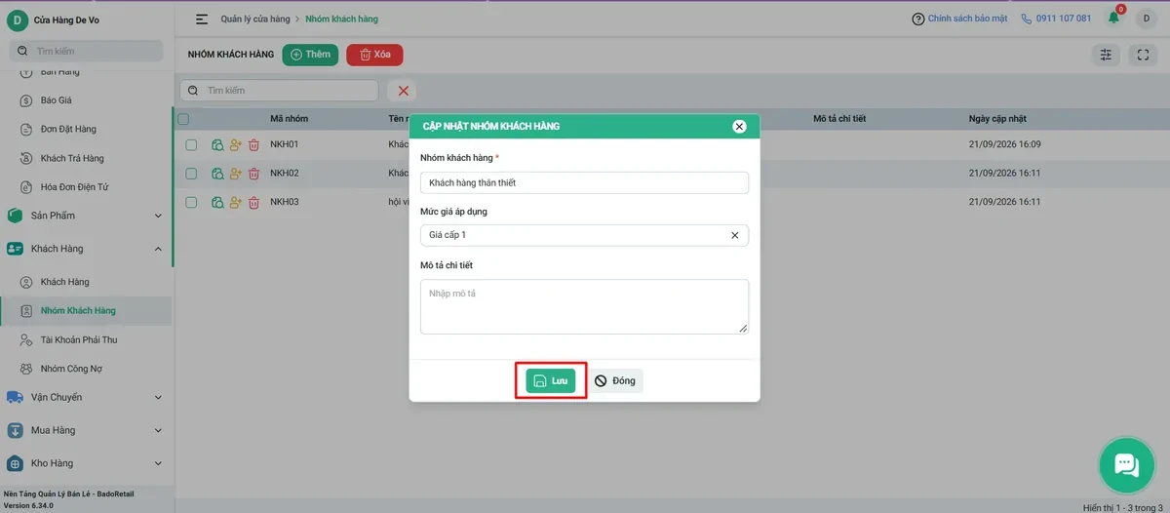The width and height of the screenshot is (1170, 513).
Task: Click the Cửa Hàng De Vo store logo
Action: pyautogui.click(x=18, y=20)
